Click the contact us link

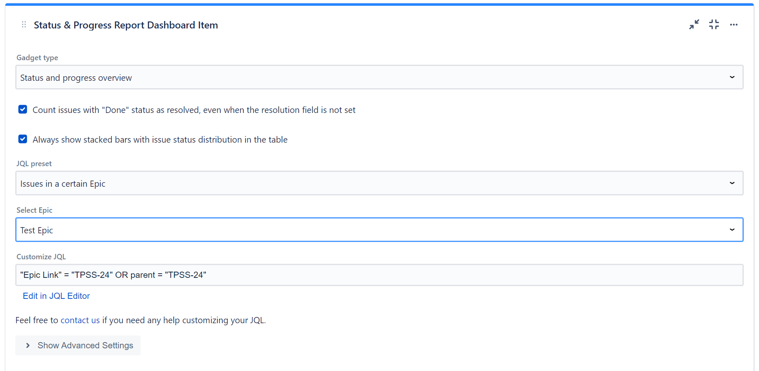coord(80,320)
